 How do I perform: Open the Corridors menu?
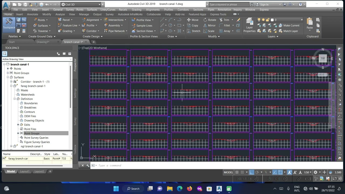183,10
